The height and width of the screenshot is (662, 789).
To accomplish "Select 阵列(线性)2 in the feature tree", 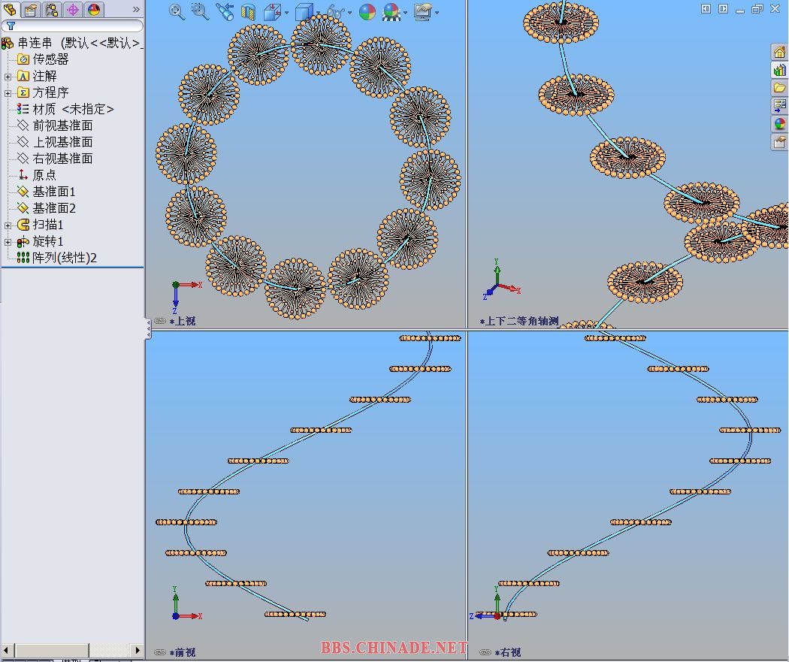I will tap(64, 258).
